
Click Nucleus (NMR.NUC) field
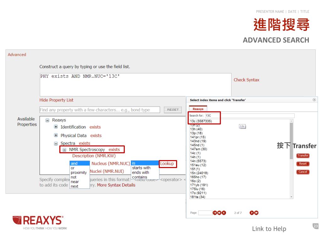[x=111, y=164]
